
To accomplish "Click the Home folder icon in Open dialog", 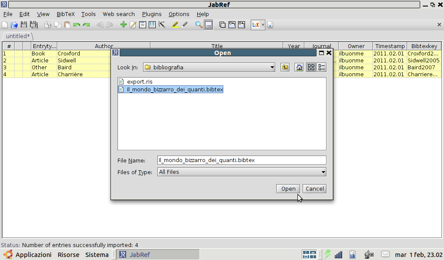I will point(299,67).
